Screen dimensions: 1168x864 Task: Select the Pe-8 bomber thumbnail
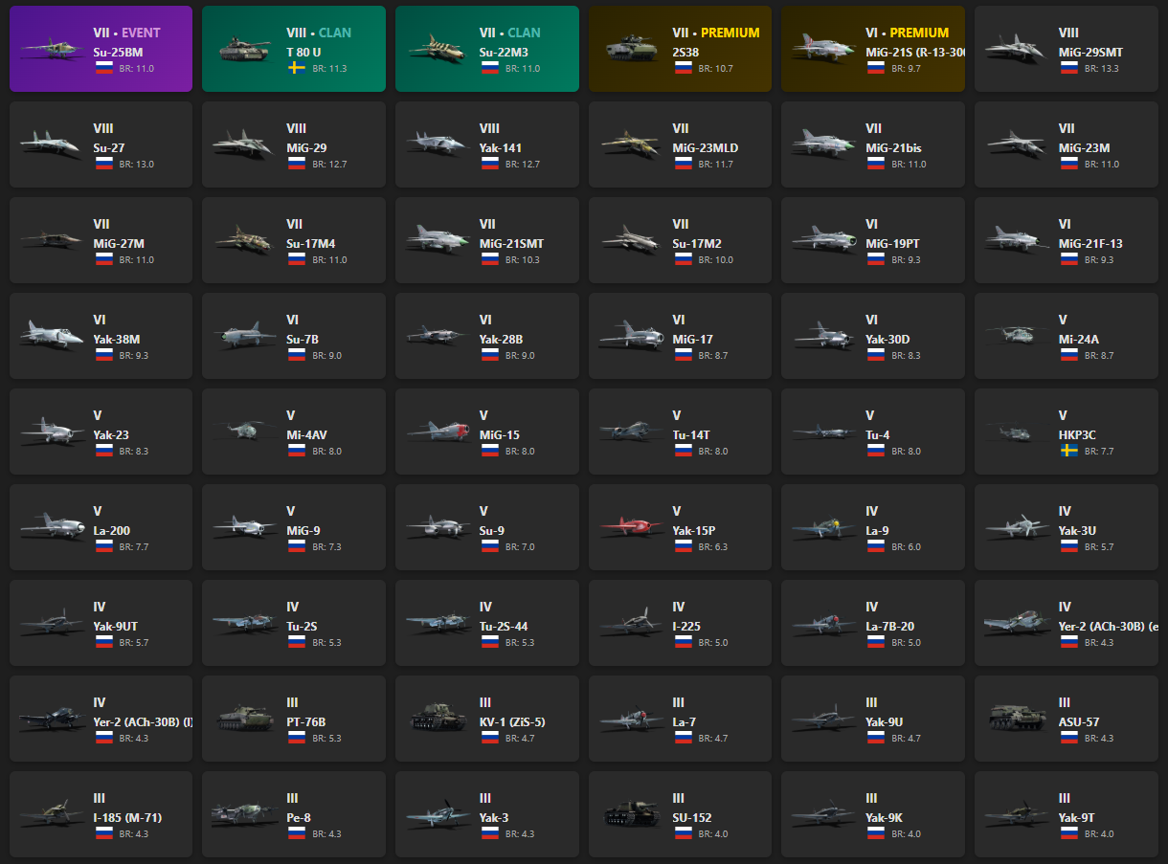(x=243, y=814)
